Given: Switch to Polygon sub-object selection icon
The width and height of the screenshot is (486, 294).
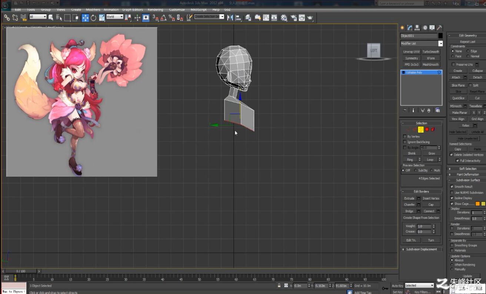Looking at the screenshot, I should pyautogui.click(x=427, y=129).
